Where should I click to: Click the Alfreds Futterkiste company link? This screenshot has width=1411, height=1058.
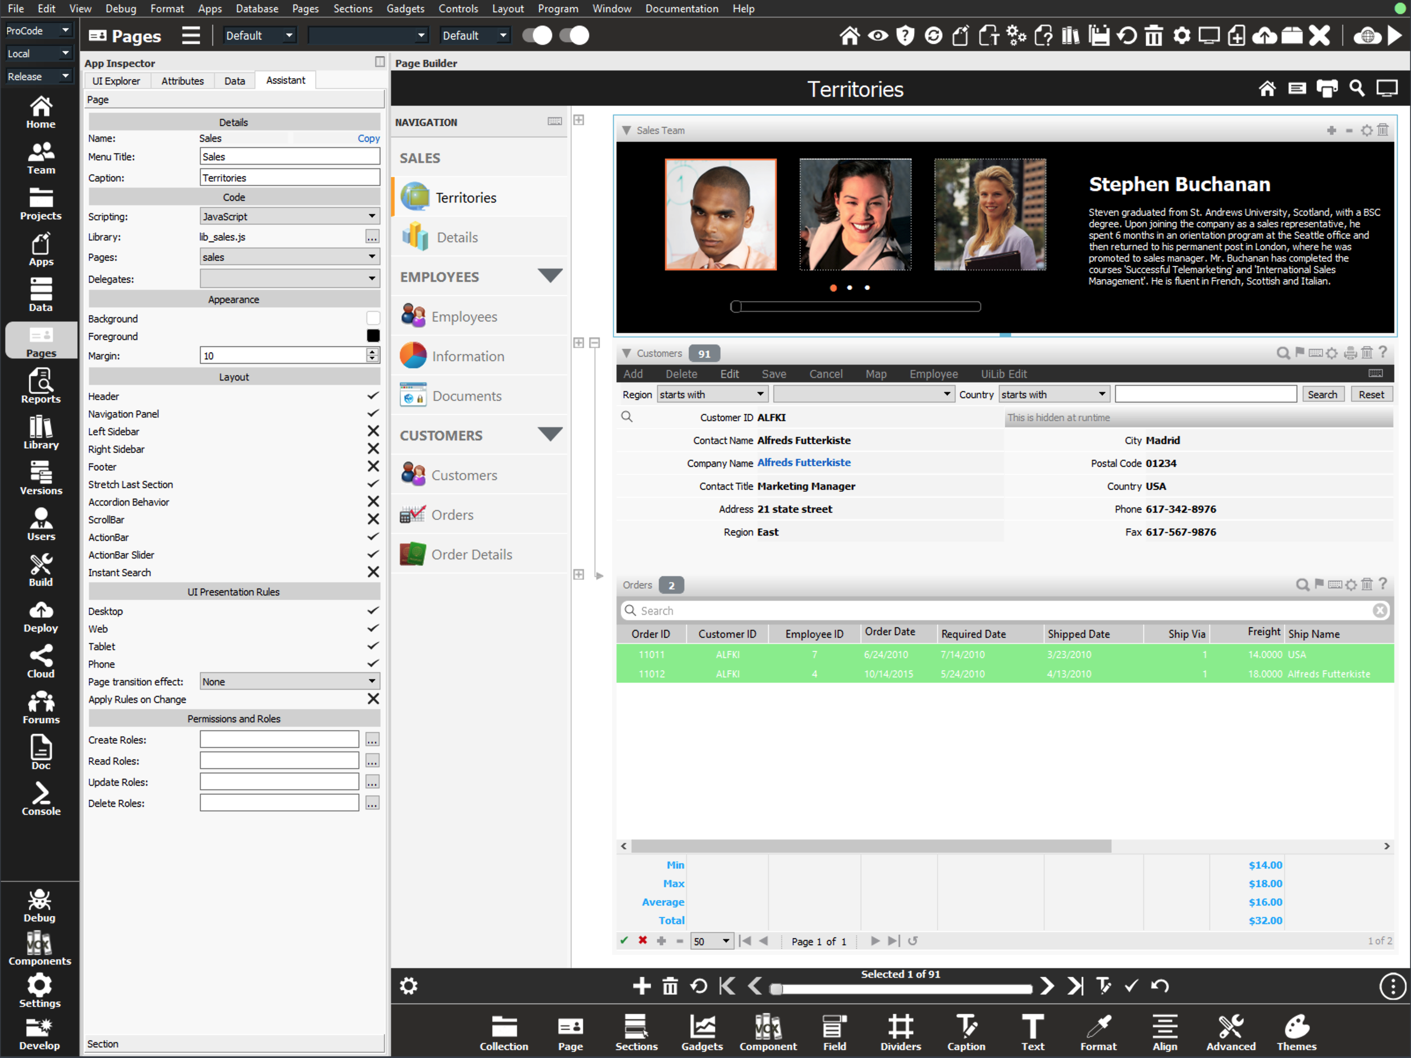(804, 462)
